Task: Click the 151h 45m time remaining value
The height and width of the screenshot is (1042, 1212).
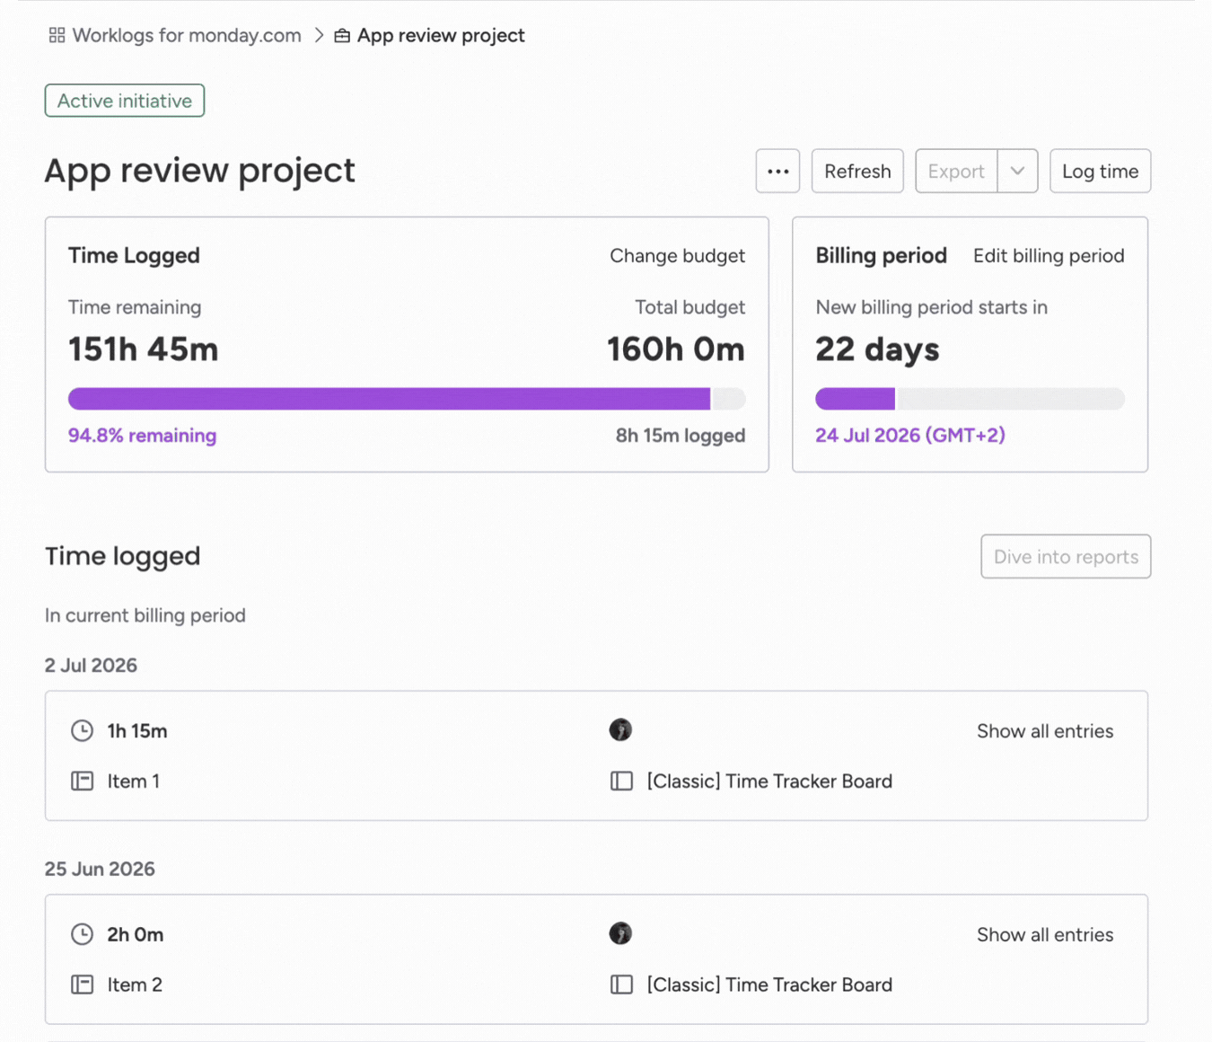Action: click(x=144, y=349)
